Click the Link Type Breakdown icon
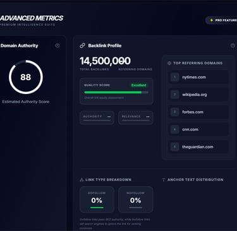The height and width of the screenshot is (231, 237). 82,180
